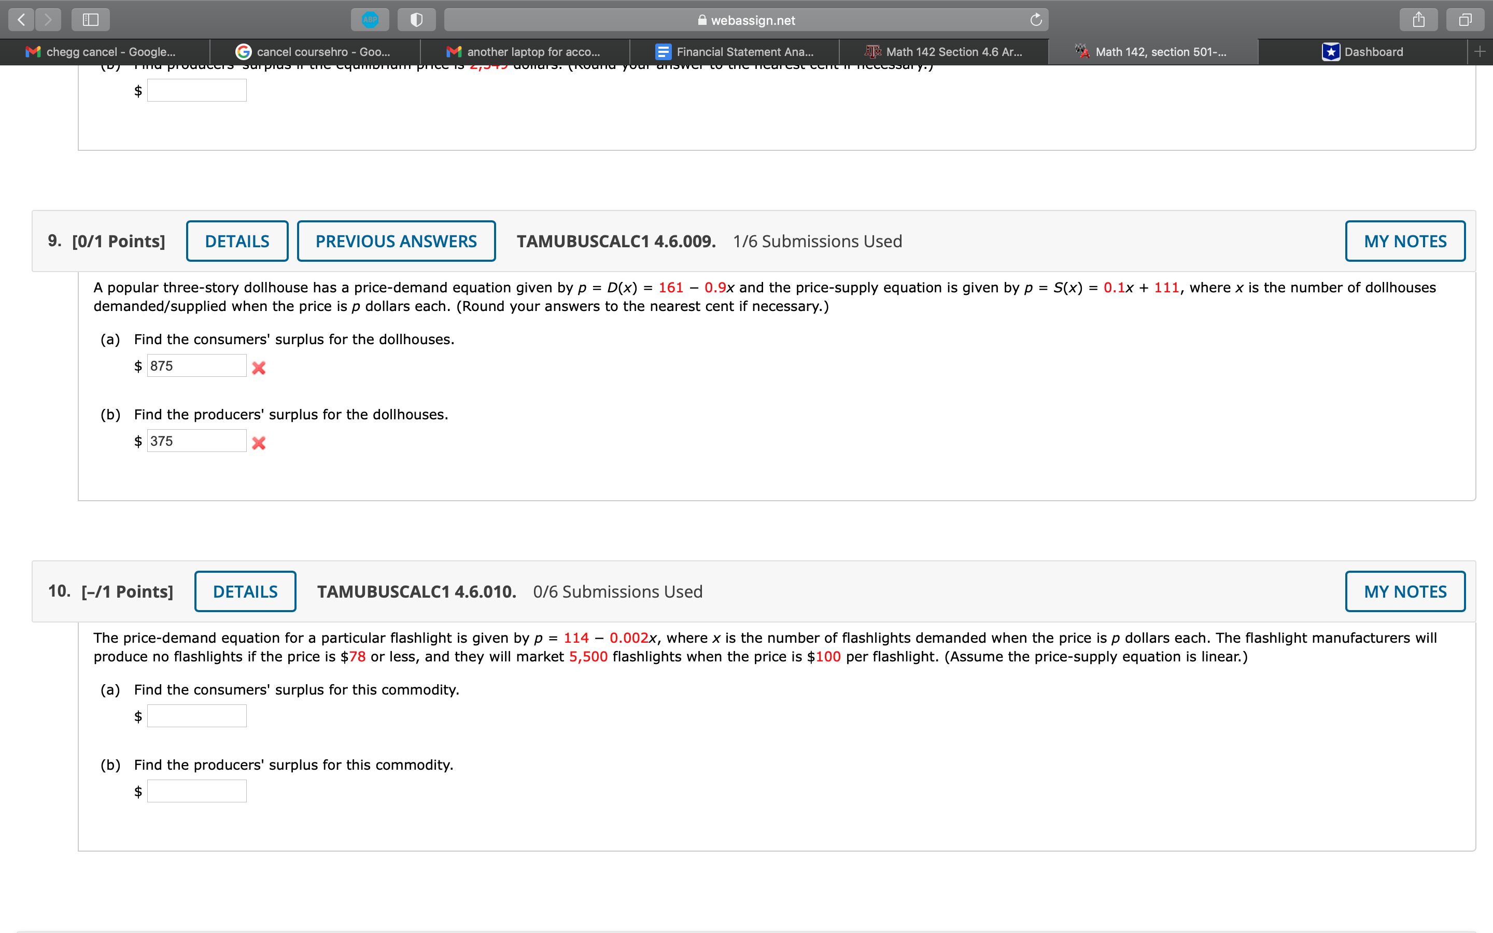Open MY NOTES for question 10

pyautogui.click(x=1404, y=590)
